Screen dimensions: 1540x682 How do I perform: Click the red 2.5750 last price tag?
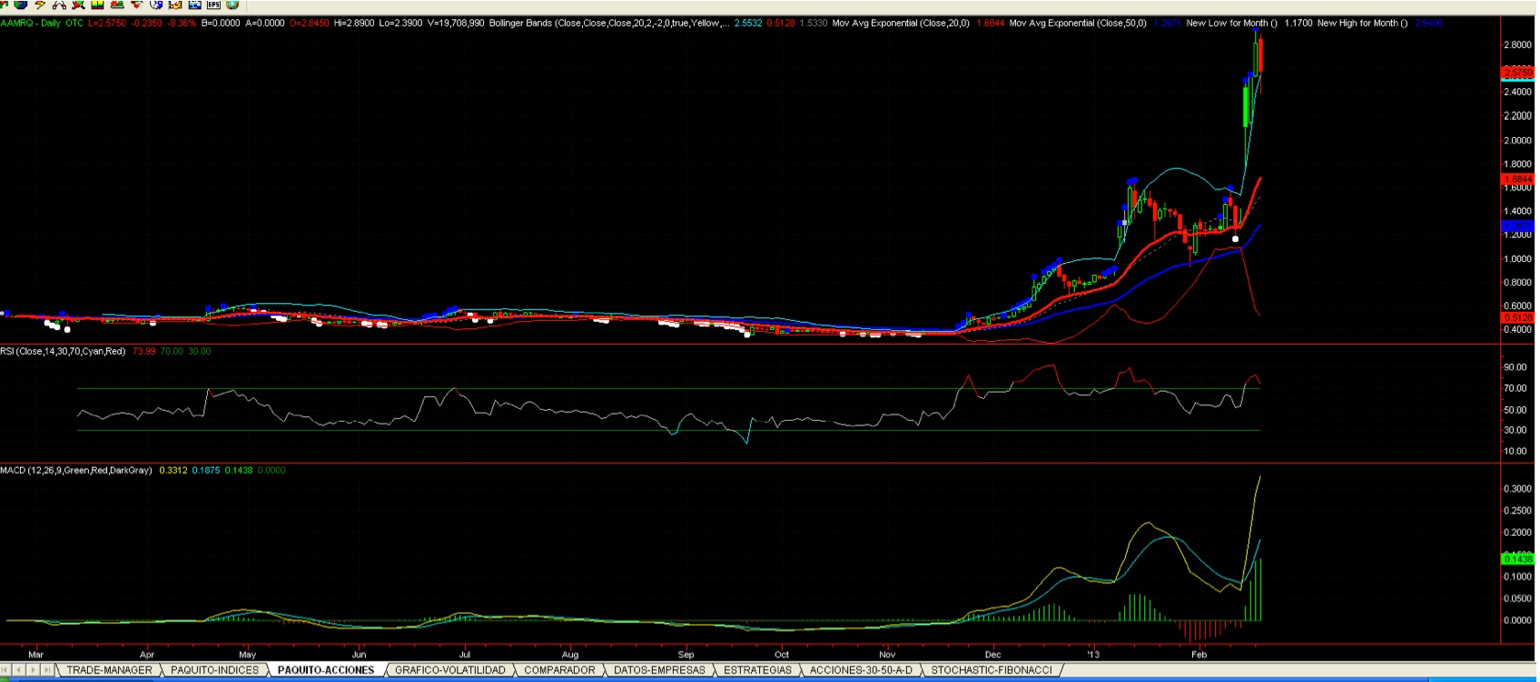(x=1518, y=72)
